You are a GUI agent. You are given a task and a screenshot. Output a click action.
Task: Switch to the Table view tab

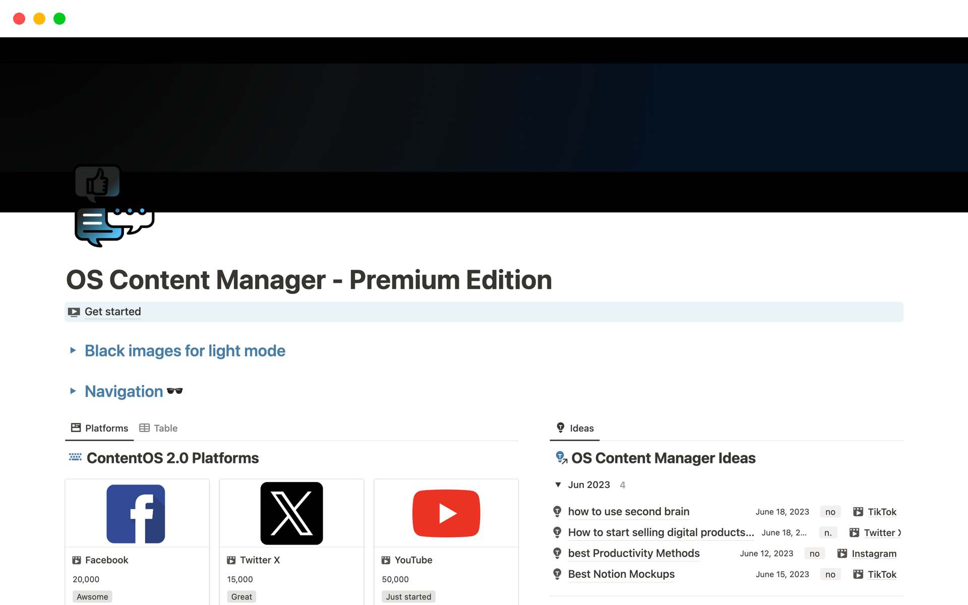(158, 428)
